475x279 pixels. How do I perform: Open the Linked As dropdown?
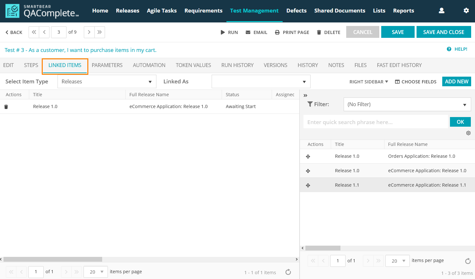pyautogui.click(x=261, y=81)
